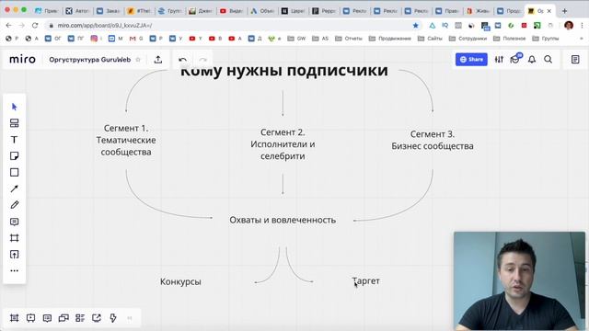Expand the Сайты bookmarks folder
The image size is (589, 331).
click(x=431, y=39)
